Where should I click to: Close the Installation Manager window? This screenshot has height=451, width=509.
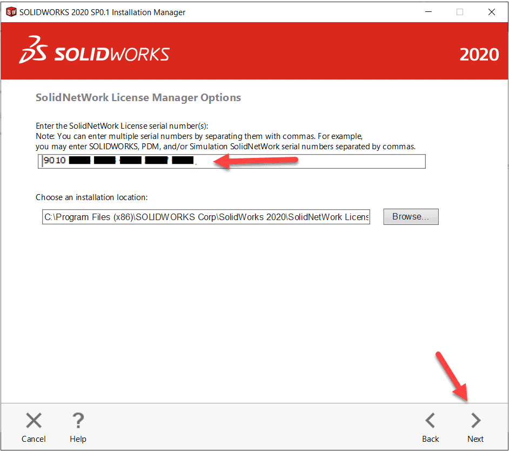(492, 12)
